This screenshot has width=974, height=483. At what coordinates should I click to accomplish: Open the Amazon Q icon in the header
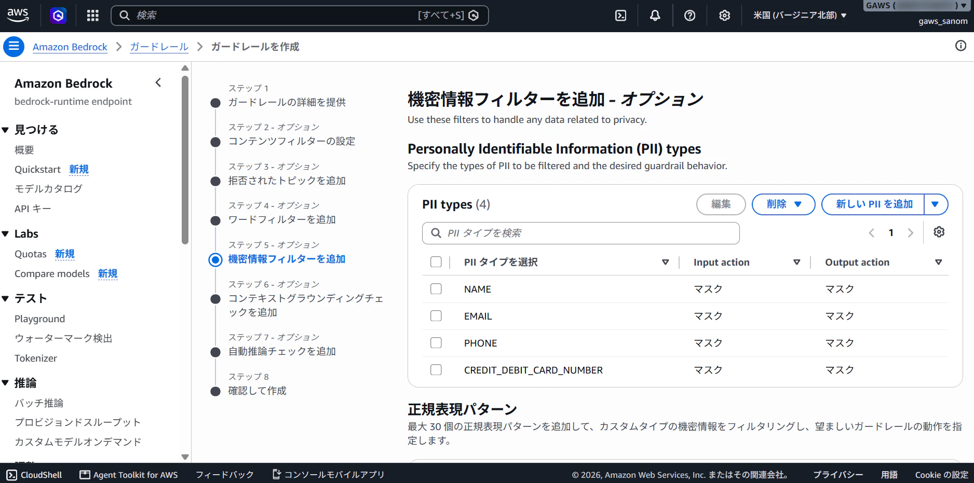point(58,16)
